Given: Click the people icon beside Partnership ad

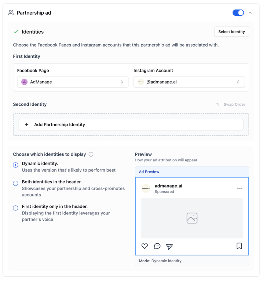Looking at the screenshot, I should 11,13.
